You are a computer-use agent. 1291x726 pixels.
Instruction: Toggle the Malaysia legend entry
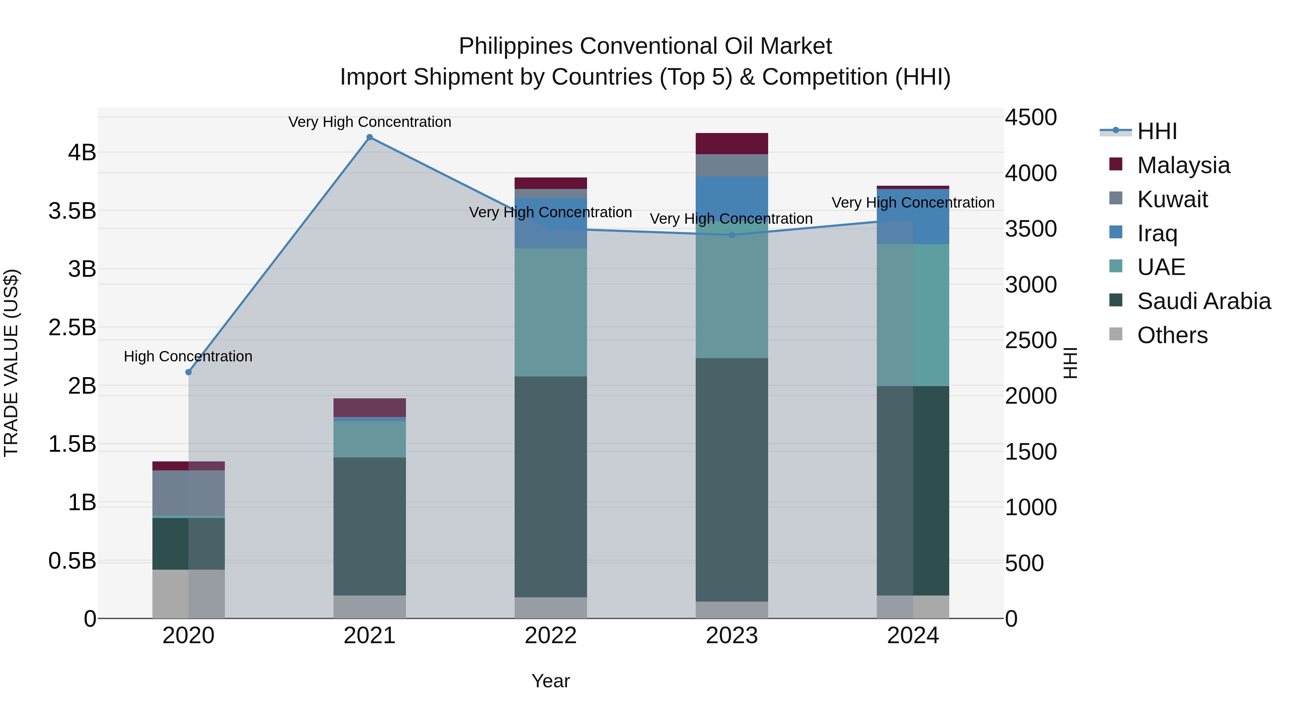click(1169, 165)
